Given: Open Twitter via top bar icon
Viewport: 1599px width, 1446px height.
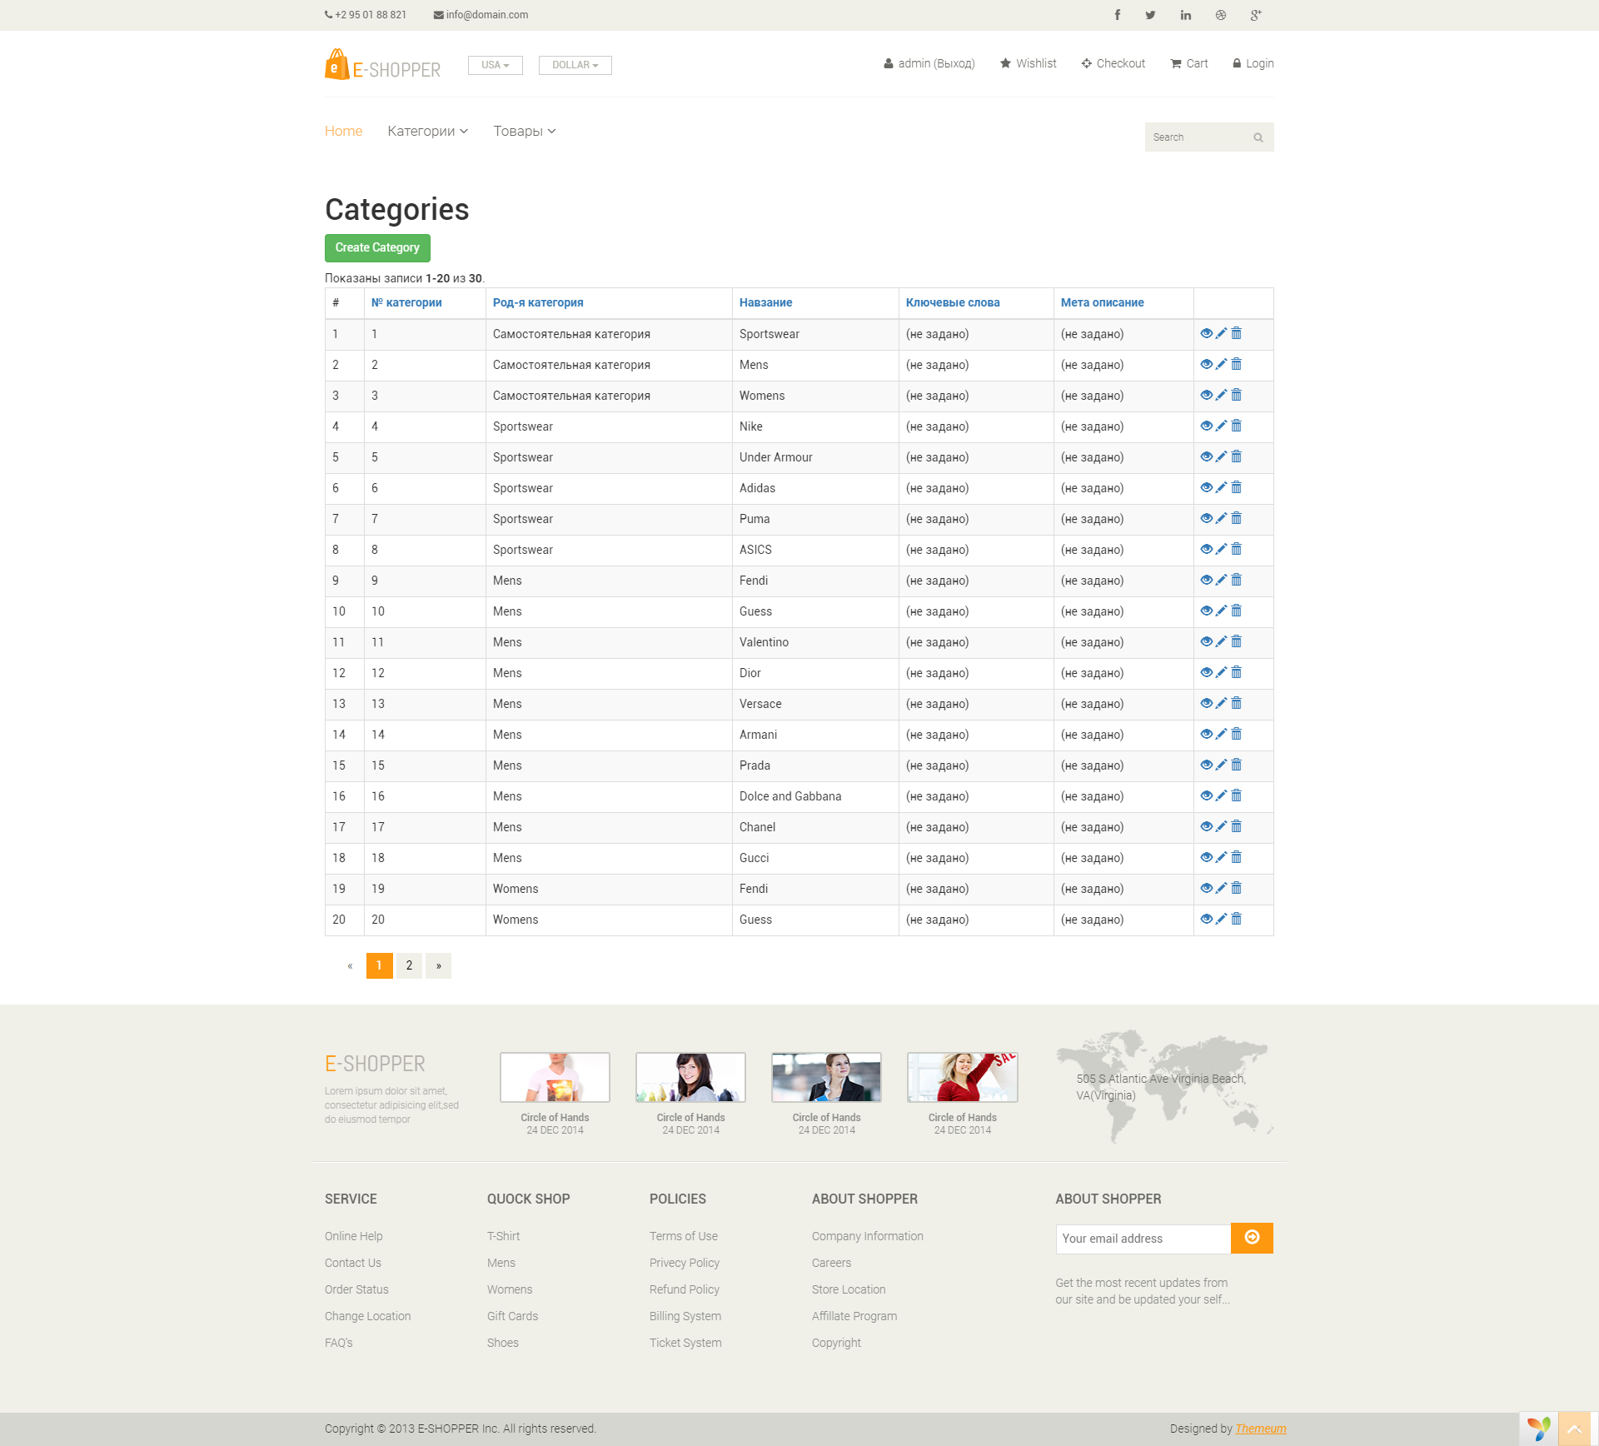Looking at the screenshot, I should (1150, 15).
